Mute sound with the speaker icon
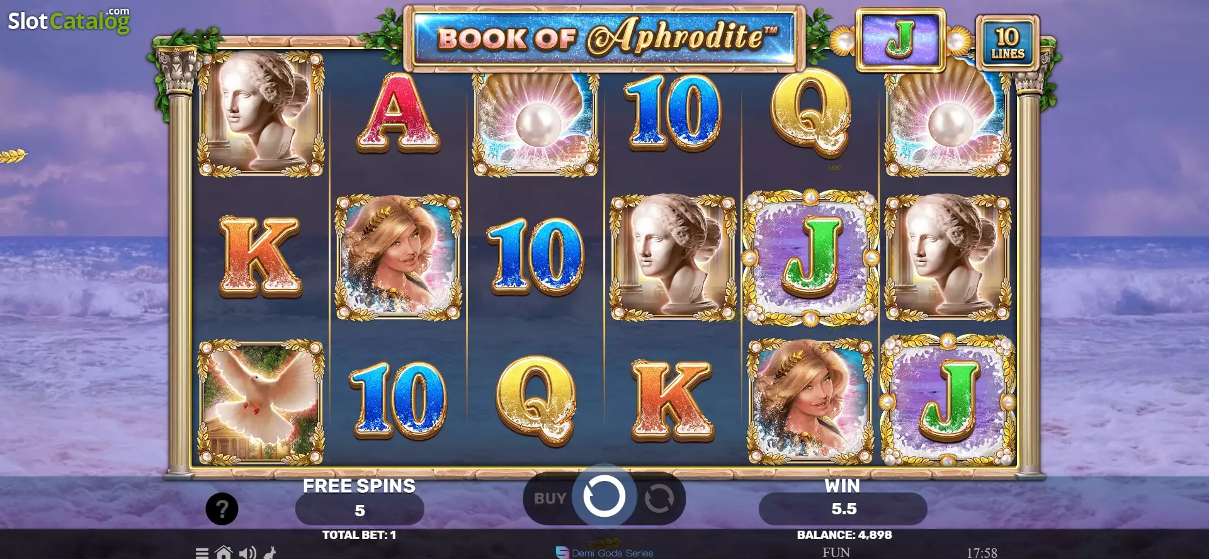Viewport: 1209px width, 559px height. click(247, 553)
